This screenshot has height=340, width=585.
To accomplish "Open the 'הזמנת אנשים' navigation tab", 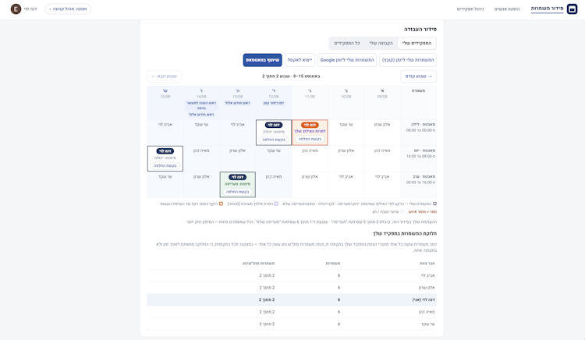I will 507,9.
